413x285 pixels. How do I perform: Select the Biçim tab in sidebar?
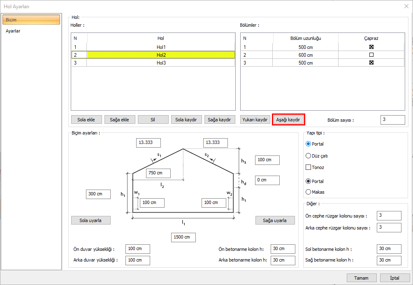pos(31,20)
